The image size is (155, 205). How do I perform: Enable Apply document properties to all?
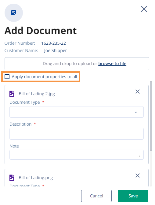(x=7, y=77)
